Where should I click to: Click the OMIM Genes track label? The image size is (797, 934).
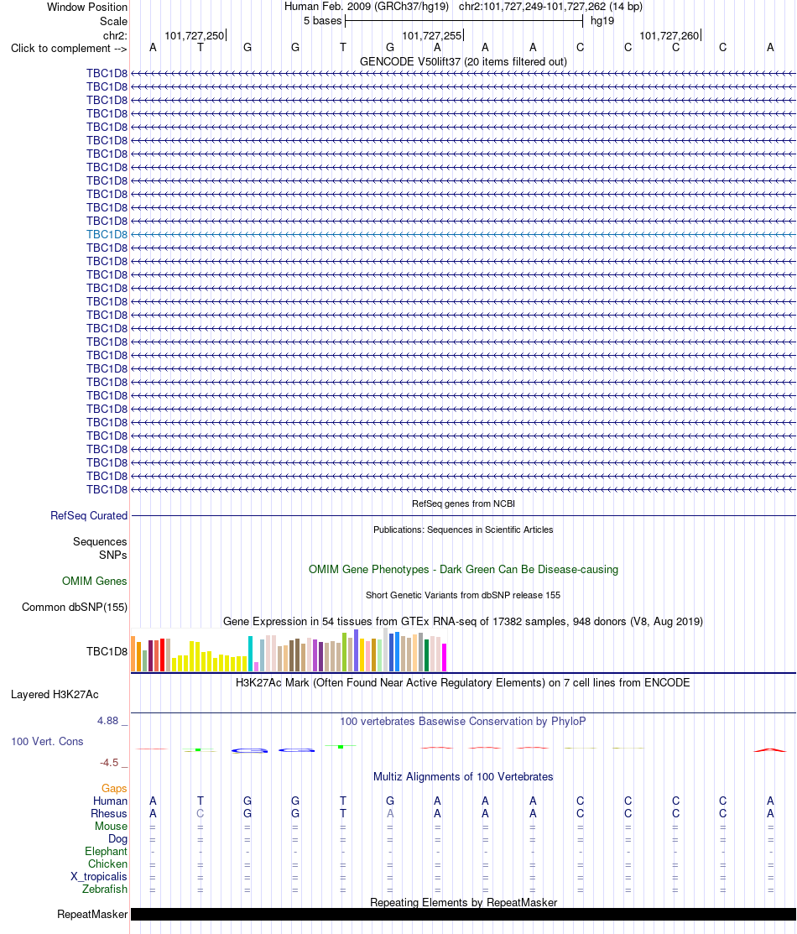pyautogui.click(x=94, y=581)
